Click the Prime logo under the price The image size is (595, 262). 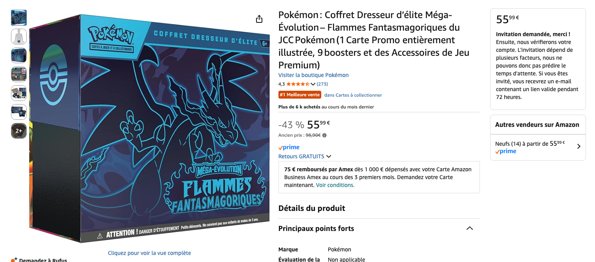[289, 147]
